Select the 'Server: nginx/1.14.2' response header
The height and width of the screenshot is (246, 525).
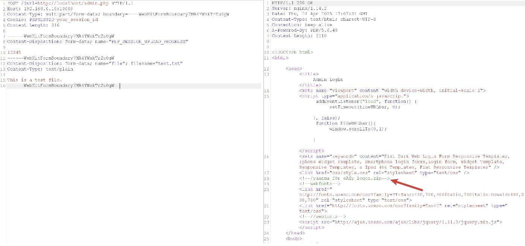299,9
